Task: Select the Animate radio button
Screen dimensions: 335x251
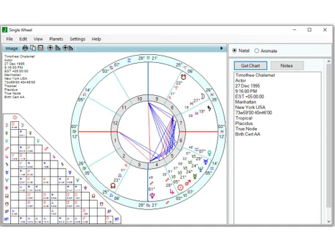Action: point(257,51)
